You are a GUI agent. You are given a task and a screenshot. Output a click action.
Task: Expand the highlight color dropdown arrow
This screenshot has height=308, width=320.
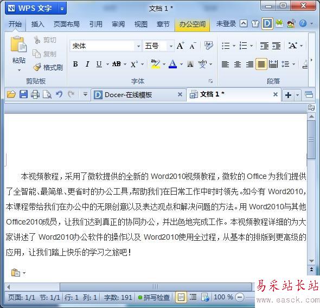point(164,64)
